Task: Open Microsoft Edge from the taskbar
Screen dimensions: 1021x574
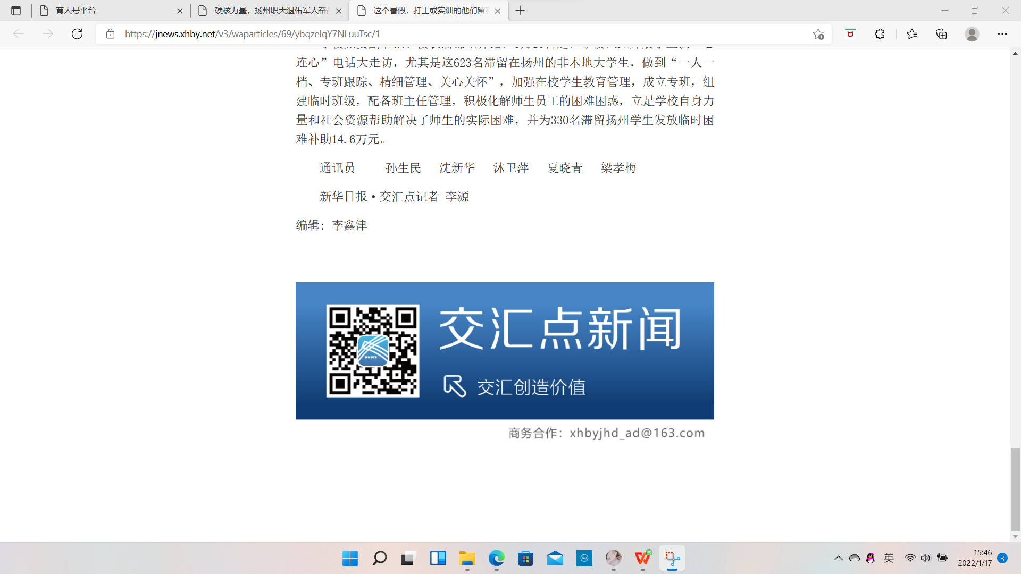Action: (x=496, y=559)
